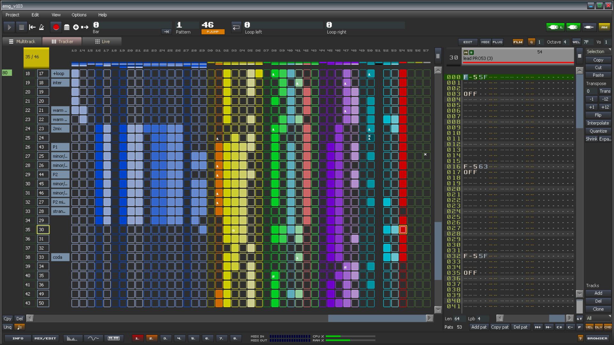The height and width of the screenshot is (345, 614).
Task: Toggle the orange PJUMP button
Action: [x=213, y=32]
